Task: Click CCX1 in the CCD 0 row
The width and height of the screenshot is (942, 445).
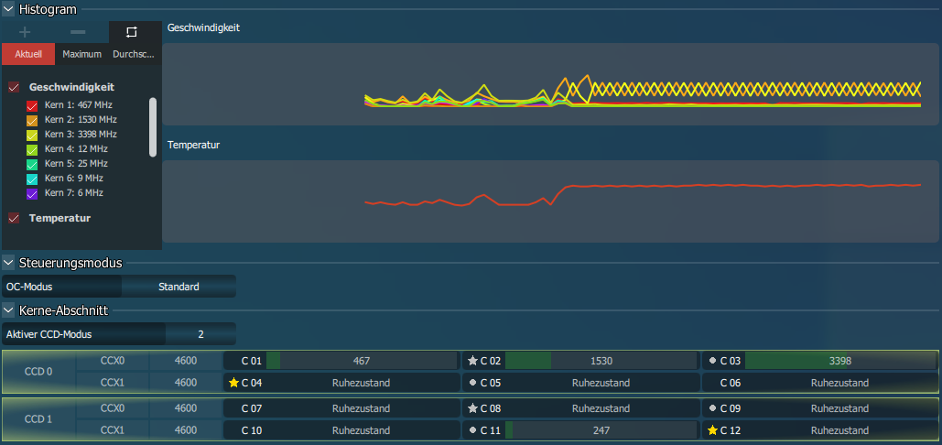Action: 113,382
